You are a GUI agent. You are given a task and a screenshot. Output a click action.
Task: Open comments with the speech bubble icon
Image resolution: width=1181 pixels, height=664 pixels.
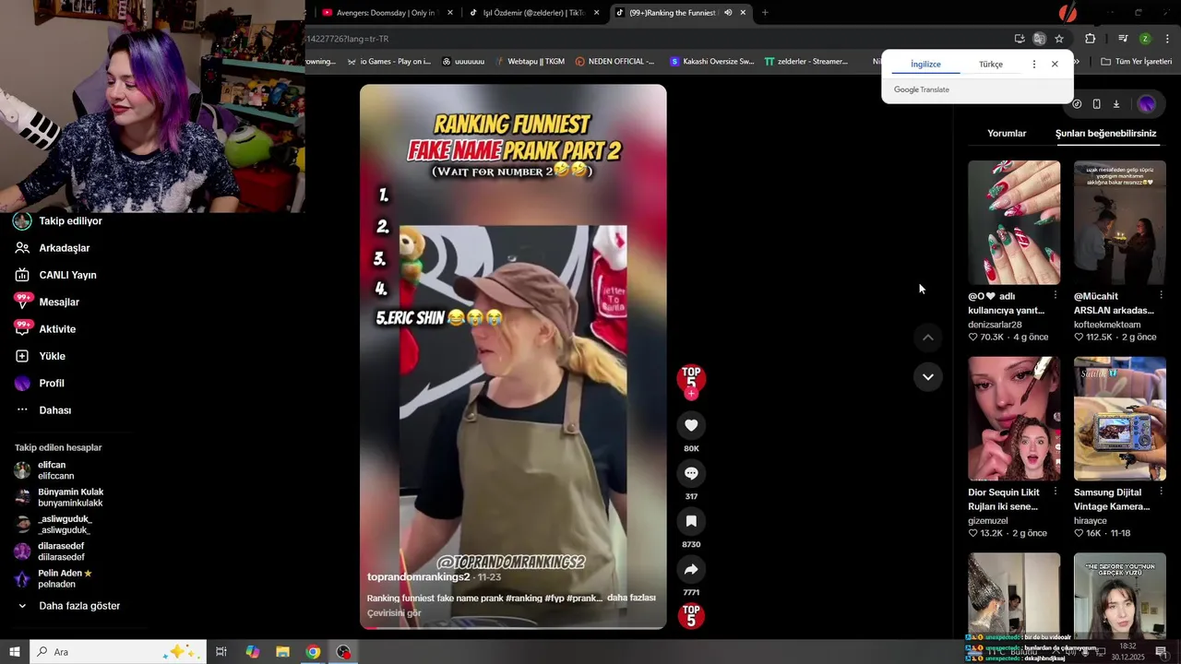[691, 473]
